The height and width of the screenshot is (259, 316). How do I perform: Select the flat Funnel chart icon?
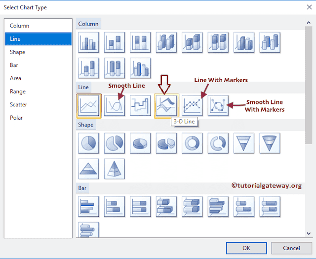[x=244, y=143]
